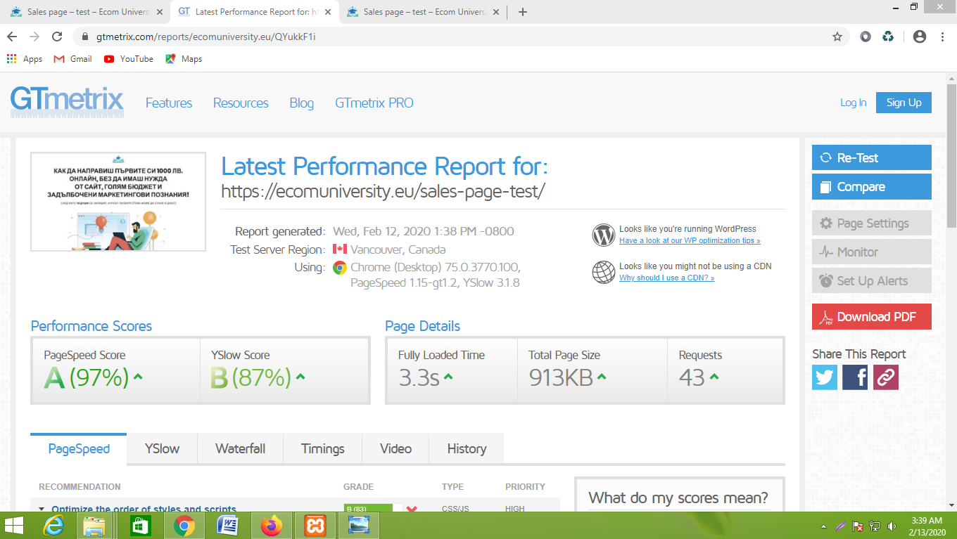This screenshot has width=957, height=539.
Task: Open WP optimization tips link
Action: click(x=690, y=241)
